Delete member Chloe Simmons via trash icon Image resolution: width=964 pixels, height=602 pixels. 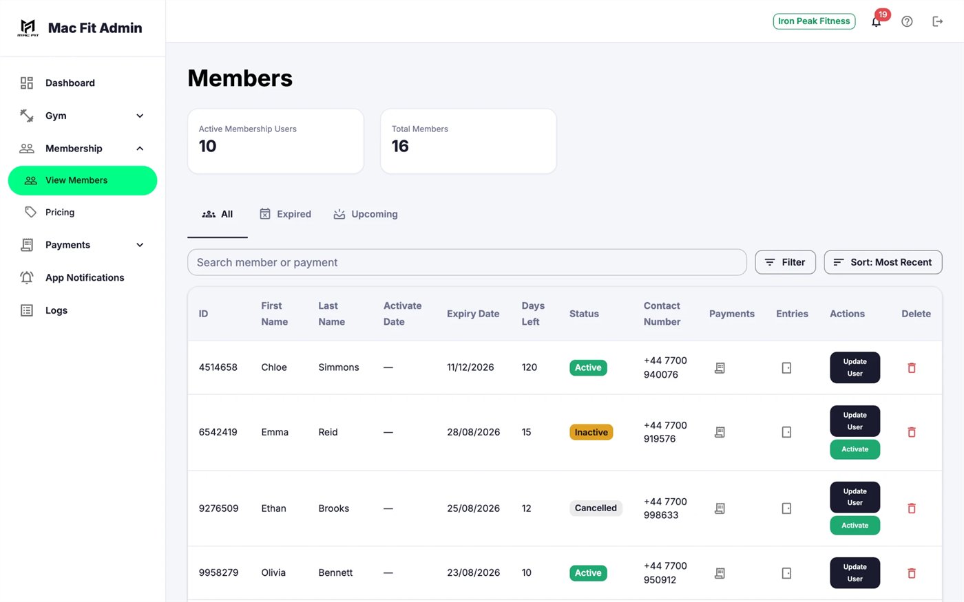coord(912,368)
